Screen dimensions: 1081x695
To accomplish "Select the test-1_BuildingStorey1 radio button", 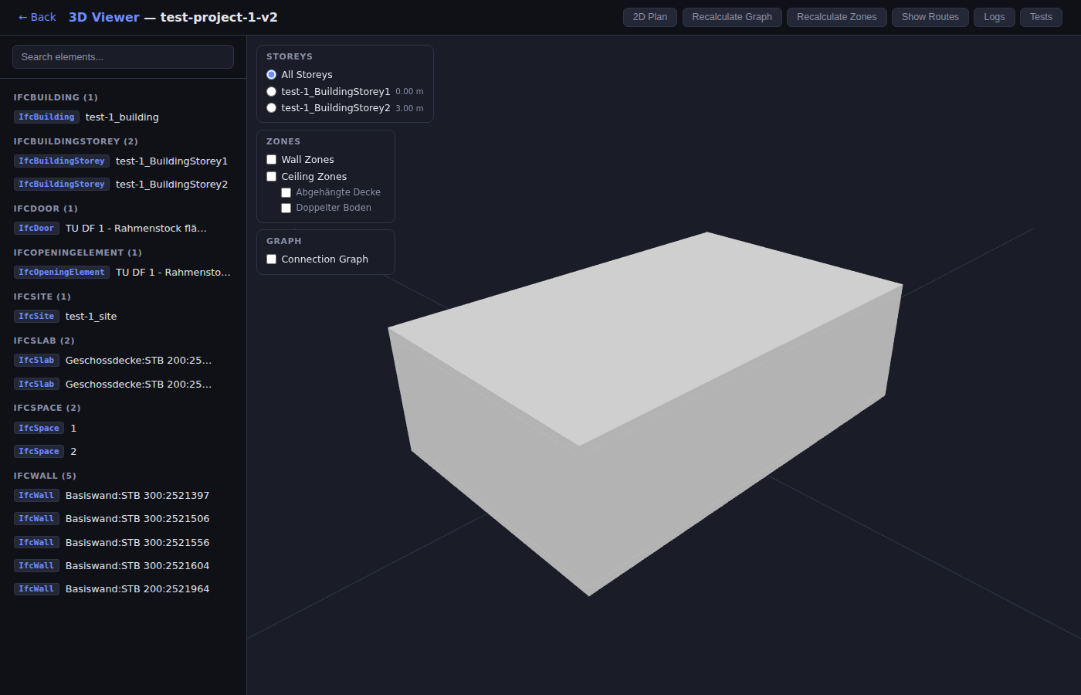I will coord(271,91).
